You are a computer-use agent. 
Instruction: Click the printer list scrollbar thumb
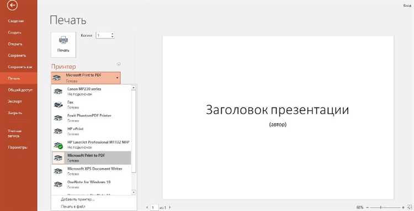point(134,132)
